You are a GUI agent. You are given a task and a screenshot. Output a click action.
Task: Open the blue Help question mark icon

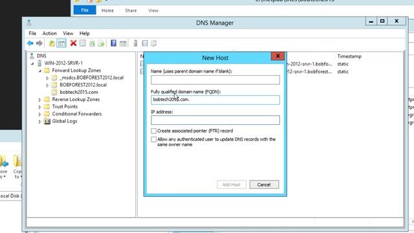[114, 43]
